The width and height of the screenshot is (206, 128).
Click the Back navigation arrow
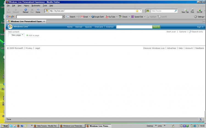tap(9, 11)
